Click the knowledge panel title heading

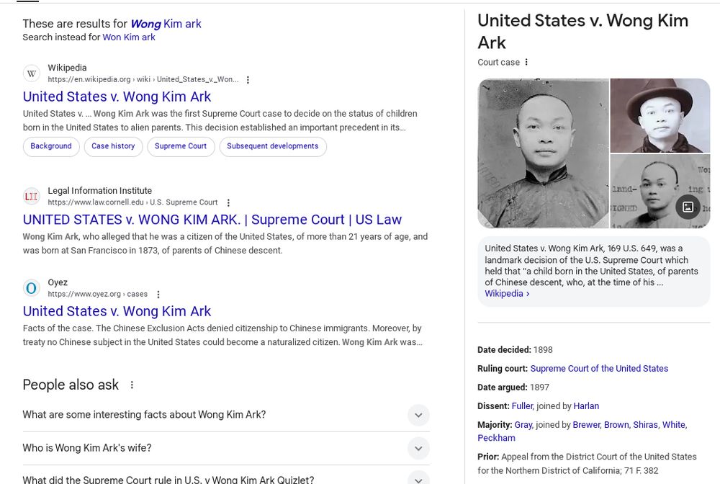click(583, 32)
